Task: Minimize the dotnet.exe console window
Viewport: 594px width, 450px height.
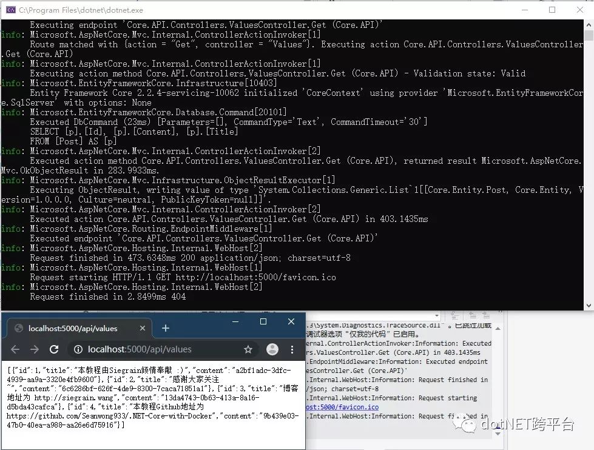Action: tap(525, 10)
